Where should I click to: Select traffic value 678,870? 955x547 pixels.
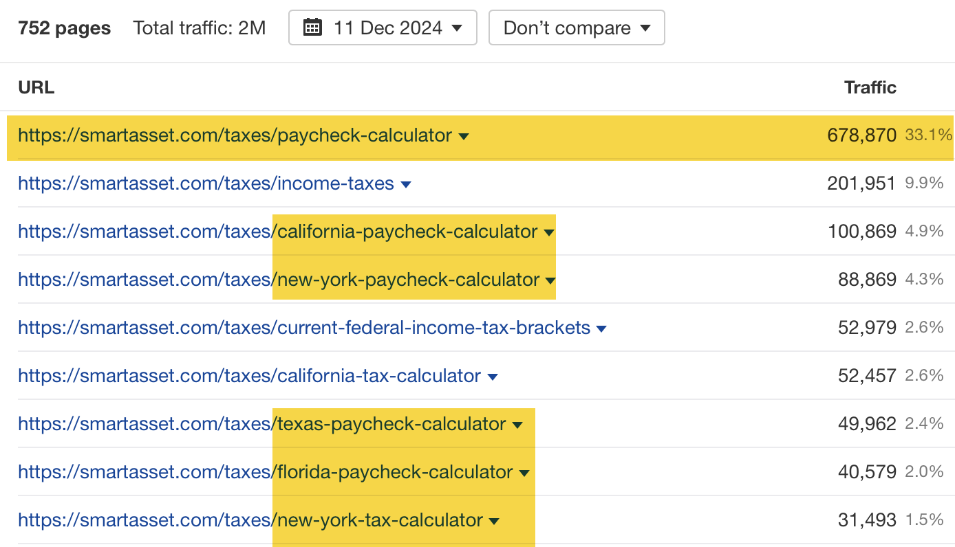(861, 135)
